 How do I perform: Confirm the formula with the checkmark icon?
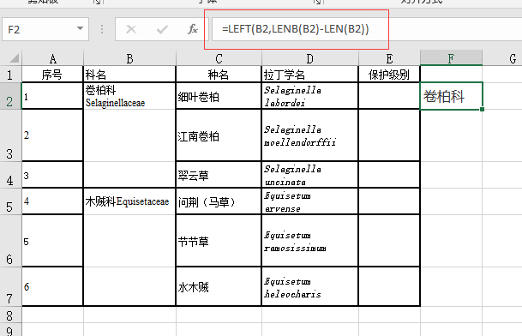click(x=162, y=29)
